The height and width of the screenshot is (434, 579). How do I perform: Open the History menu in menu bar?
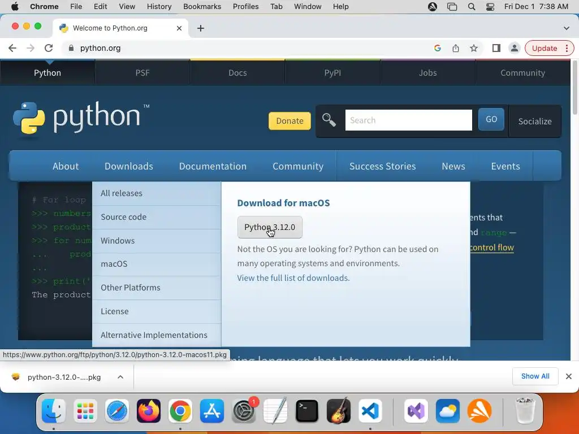(x=159, y=7)
